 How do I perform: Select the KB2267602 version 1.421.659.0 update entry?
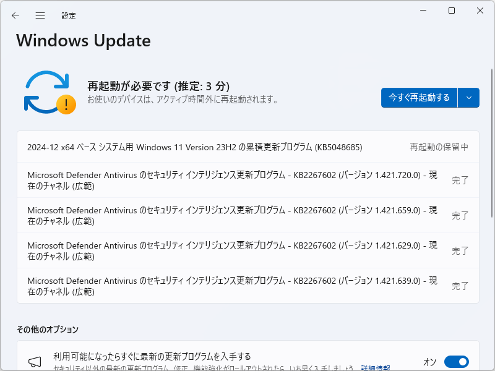pos(229,215)
